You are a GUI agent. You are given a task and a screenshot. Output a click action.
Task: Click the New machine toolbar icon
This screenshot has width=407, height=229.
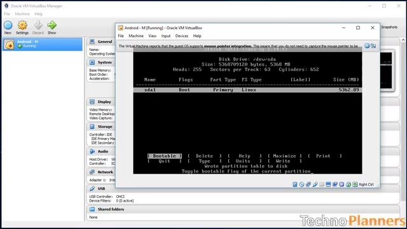pyautogui.click(x=8, y=25)
